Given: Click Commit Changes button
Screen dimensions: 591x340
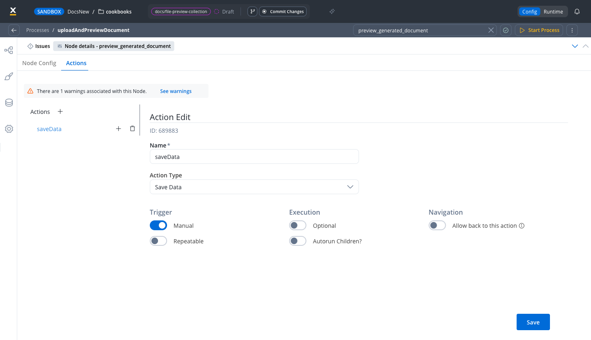Looking at the screenshot, I should coord(283,11).
